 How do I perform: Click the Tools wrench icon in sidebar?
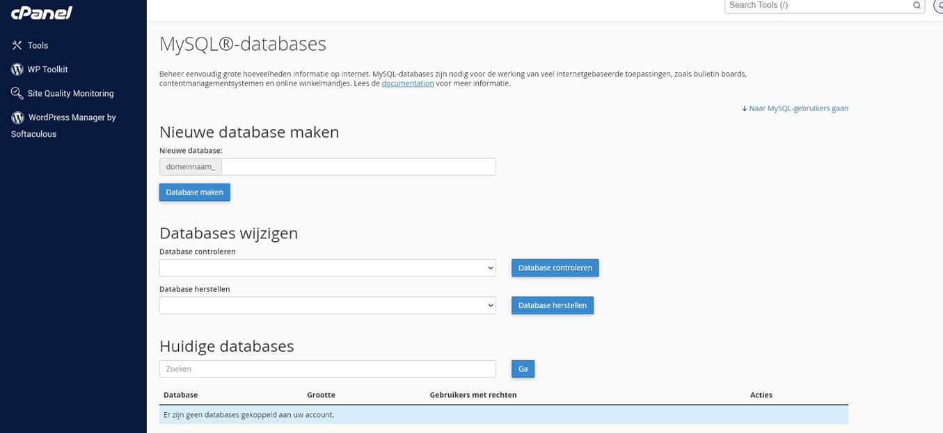pyautogui.click(x=17, y=45)
